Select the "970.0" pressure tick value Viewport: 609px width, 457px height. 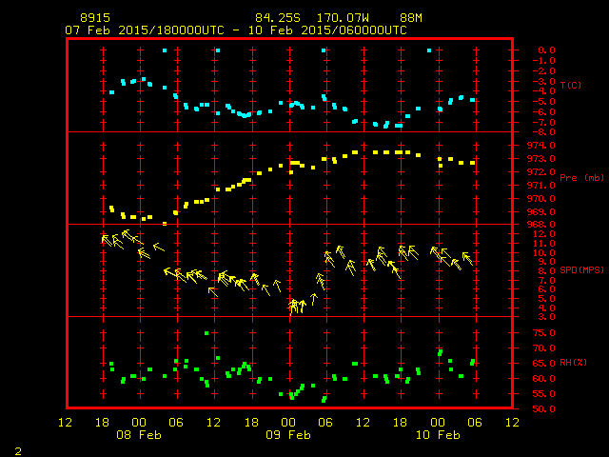(x=541, y=199)
